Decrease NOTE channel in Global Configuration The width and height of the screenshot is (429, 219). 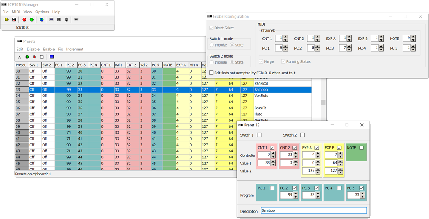413,40
